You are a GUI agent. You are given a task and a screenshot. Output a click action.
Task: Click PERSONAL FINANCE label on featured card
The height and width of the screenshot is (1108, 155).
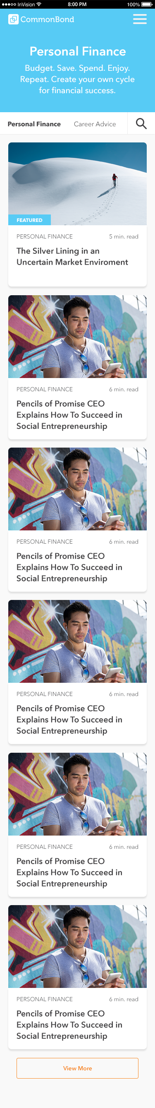click(45, 236)
